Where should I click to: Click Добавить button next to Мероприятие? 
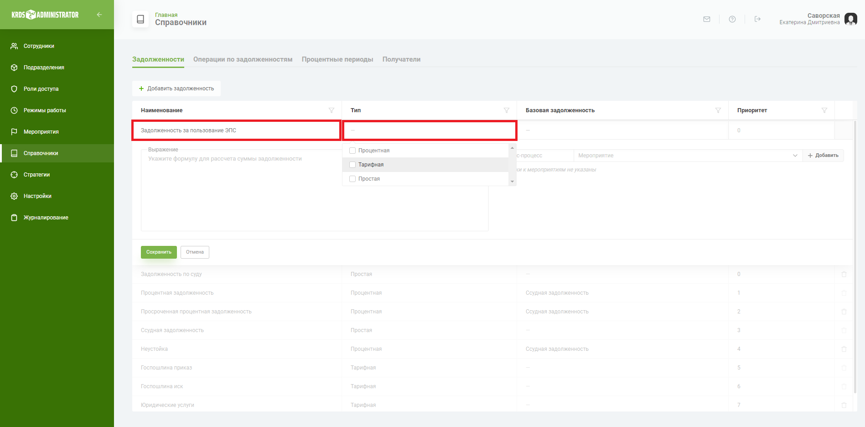coord(823,156)
